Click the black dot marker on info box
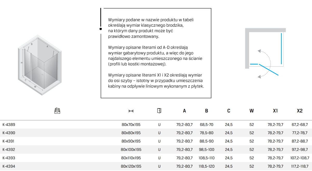Image resolution: width=312 pixels, height=171 pixels. (101, 29)
